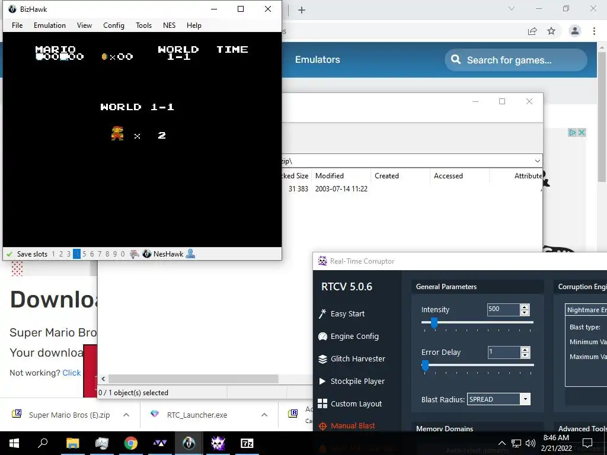This screenshot has width=607, height=455.
Task: Select save slot 2 in BizHawk
Action: pos(61,254)
